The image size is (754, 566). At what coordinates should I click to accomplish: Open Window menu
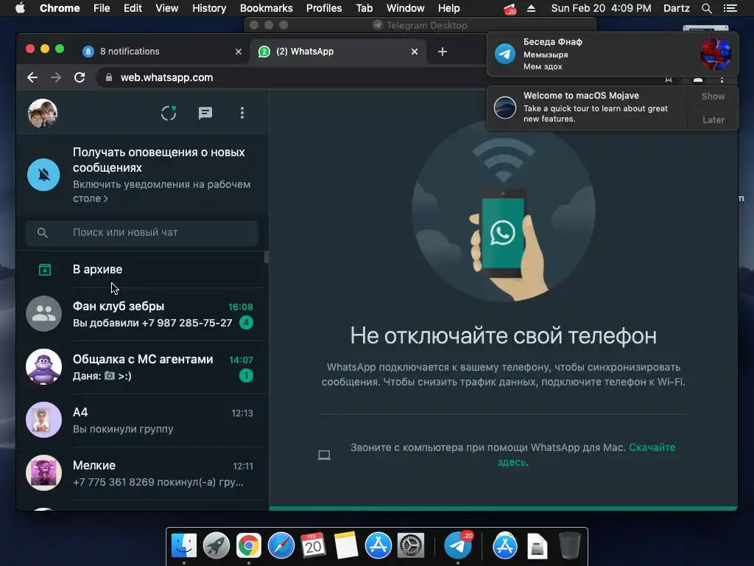coord(406,8)
